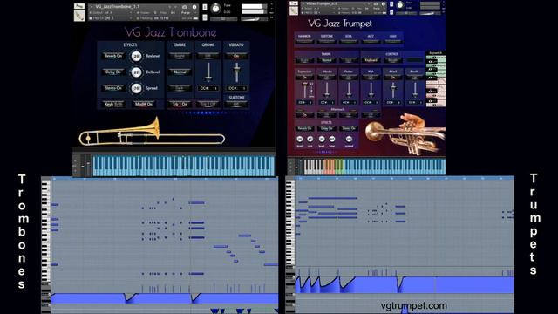The height and width of the screenshot is (314, 558).
Task: Toggle the solo button in the trombone header
Action: [205, 7]
